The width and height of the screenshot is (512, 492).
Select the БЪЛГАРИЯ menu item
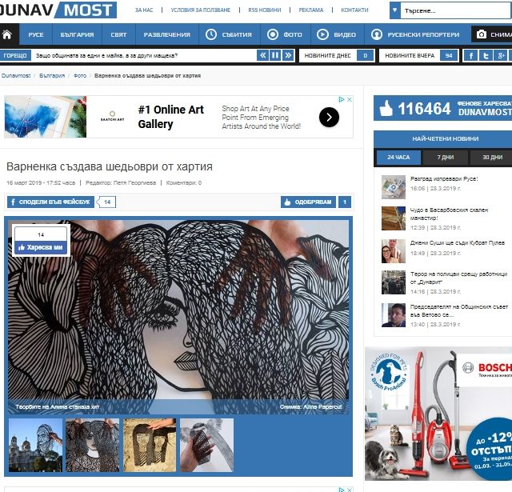tap(77, 34)
